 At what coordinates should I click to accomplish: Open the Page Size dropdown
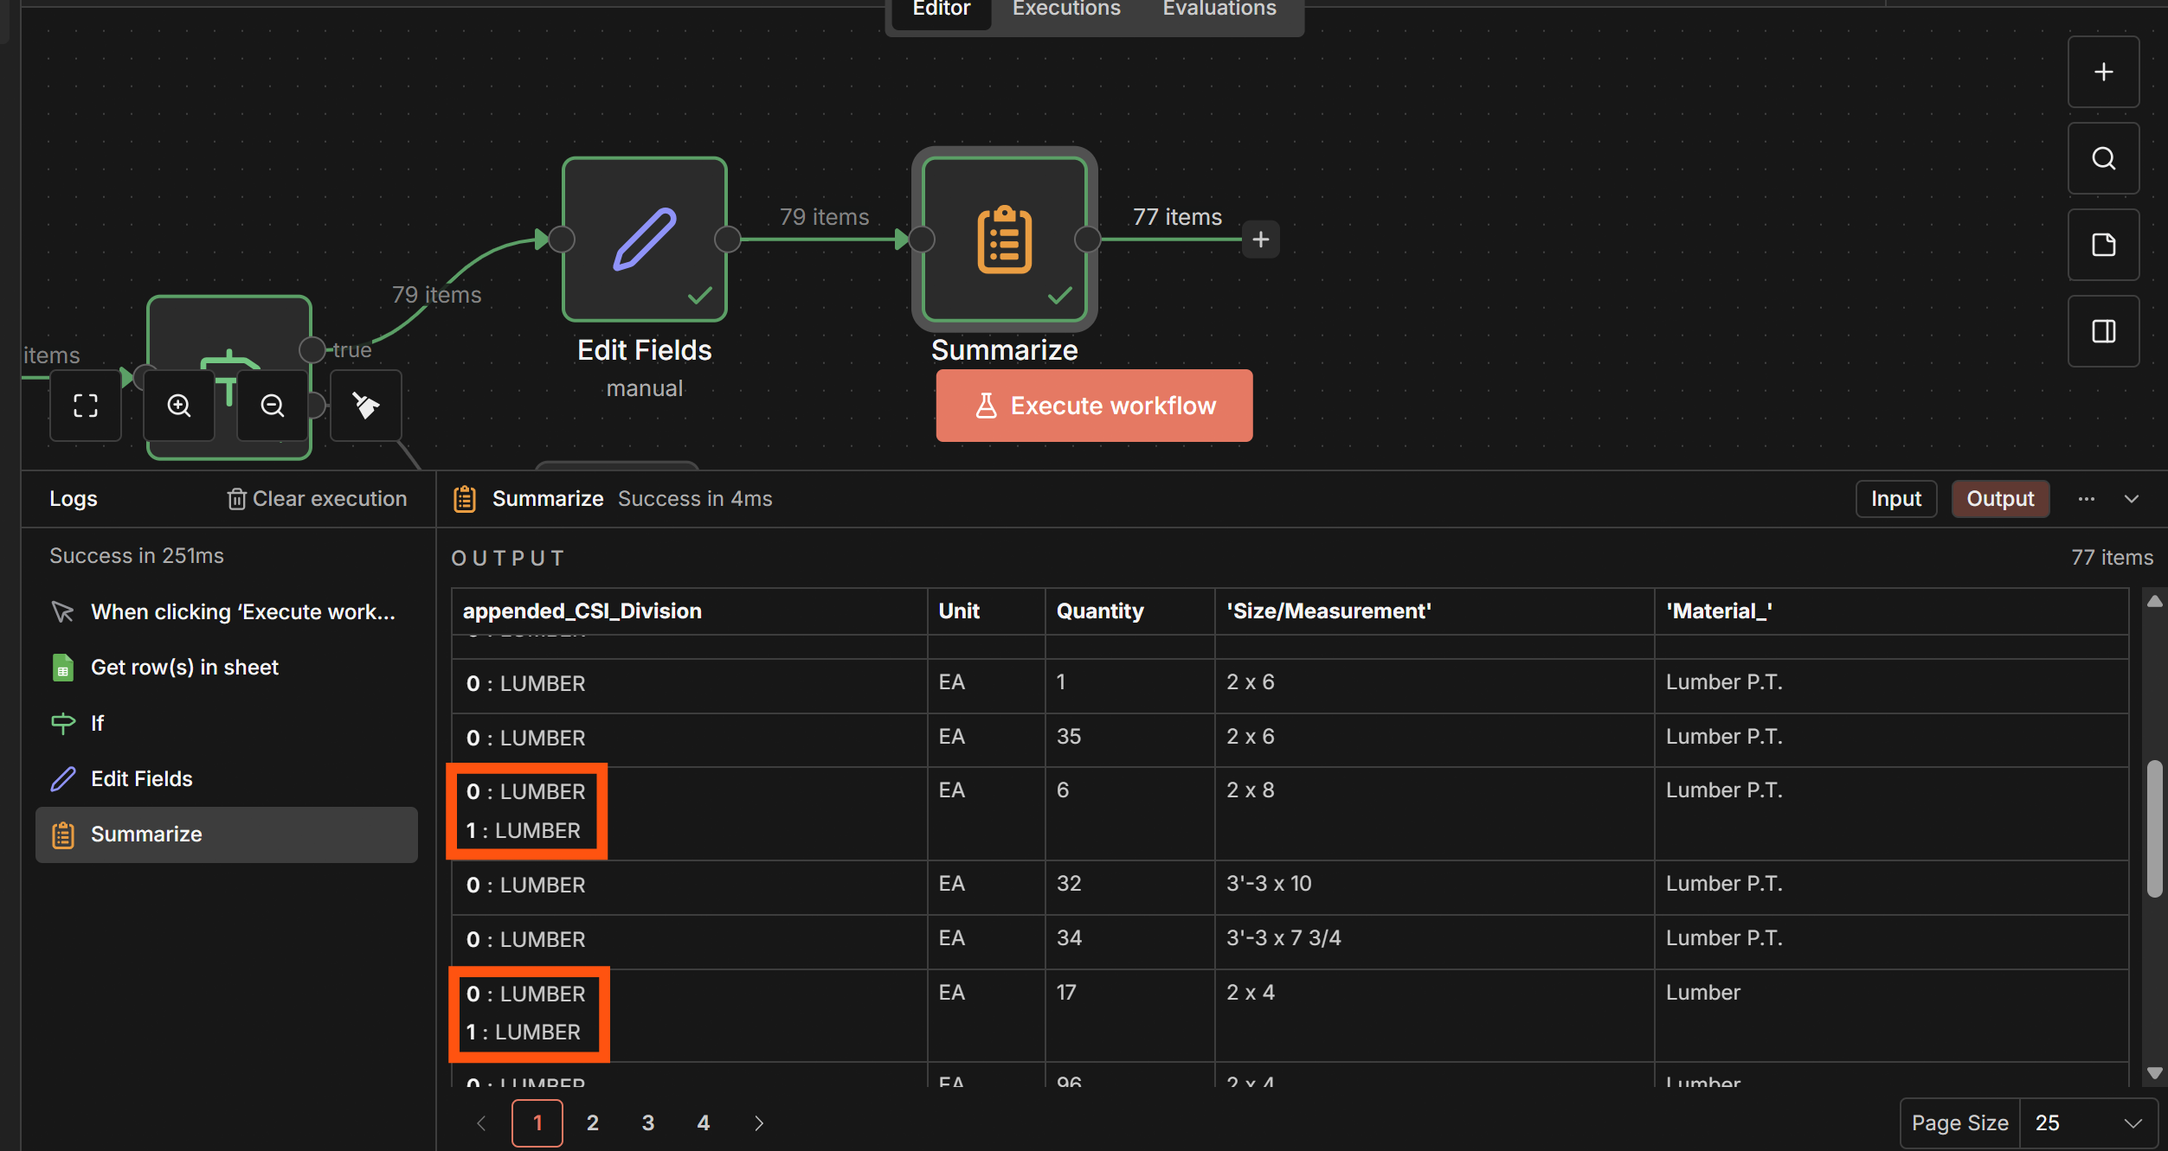tap(2087, 1122)
